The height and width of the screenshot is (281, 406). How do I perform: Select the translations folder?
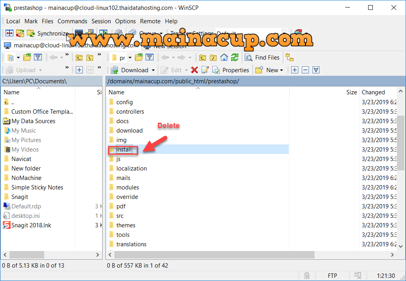pos(131,244)
